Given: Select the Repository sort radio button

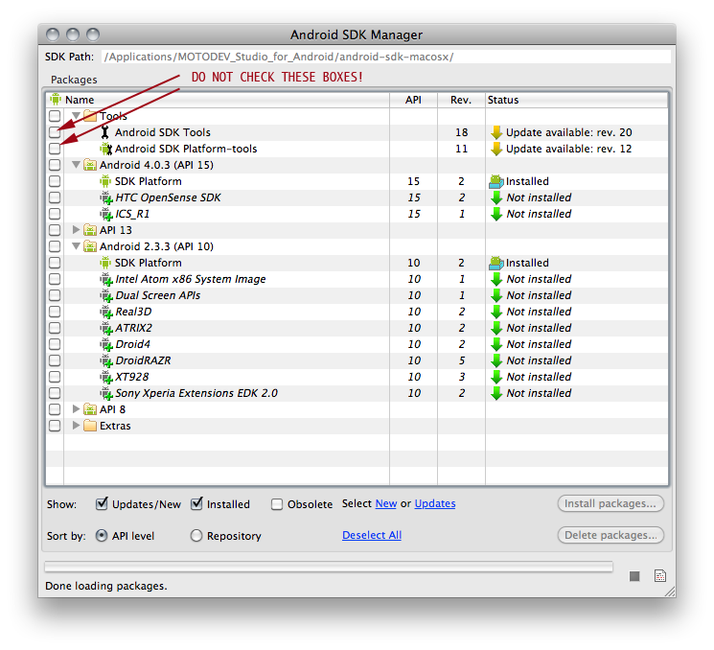Looking at the screenshot, I should [196, 536].
